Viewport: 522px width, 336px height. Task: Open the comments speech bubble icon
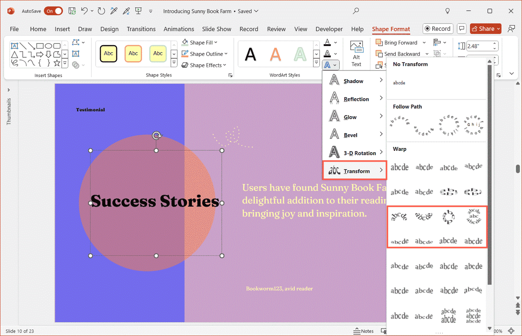click(461, 29)
